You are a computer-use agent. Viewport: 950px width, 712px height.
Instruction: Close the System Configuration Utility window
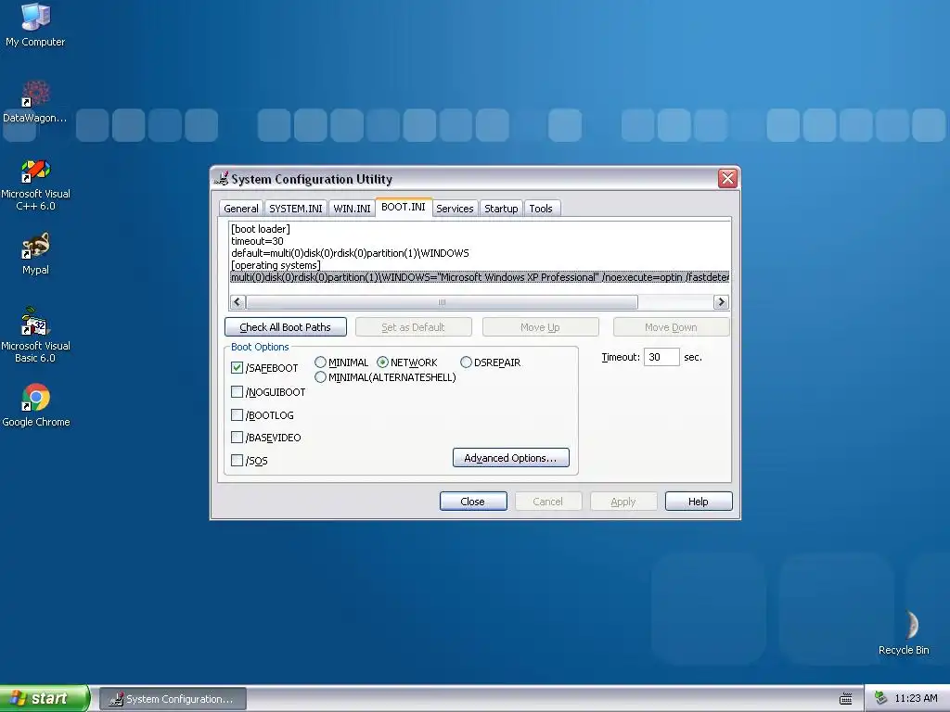pyautogui.click(x=727, y=178)
